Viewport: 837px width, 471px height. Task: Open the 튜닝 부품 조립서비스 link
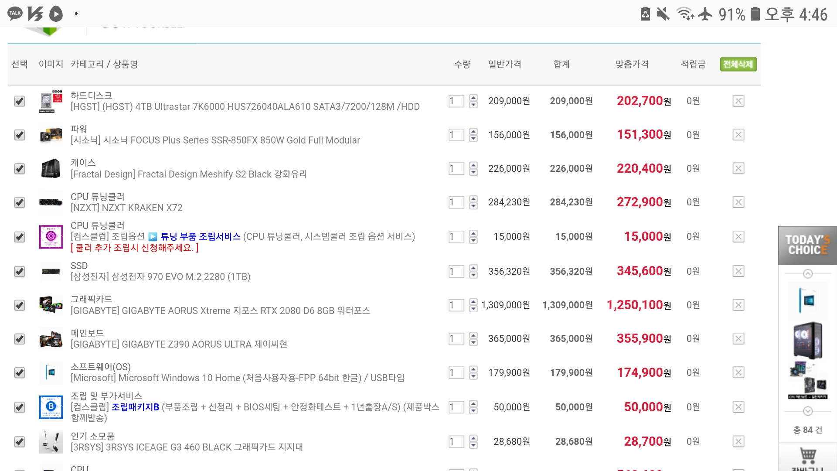coord(200,236)
